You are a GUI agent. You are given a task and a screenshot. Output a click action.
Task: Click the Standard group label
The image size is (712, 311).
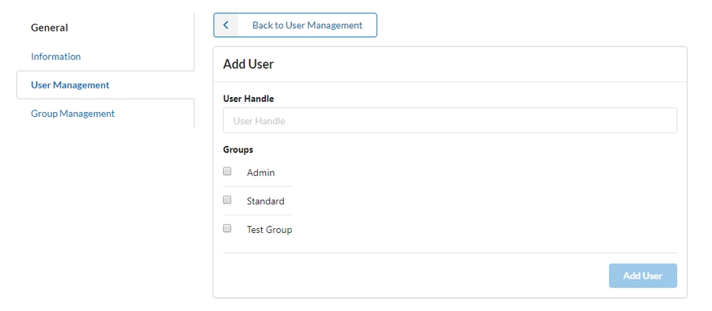(x=266, y=201)
